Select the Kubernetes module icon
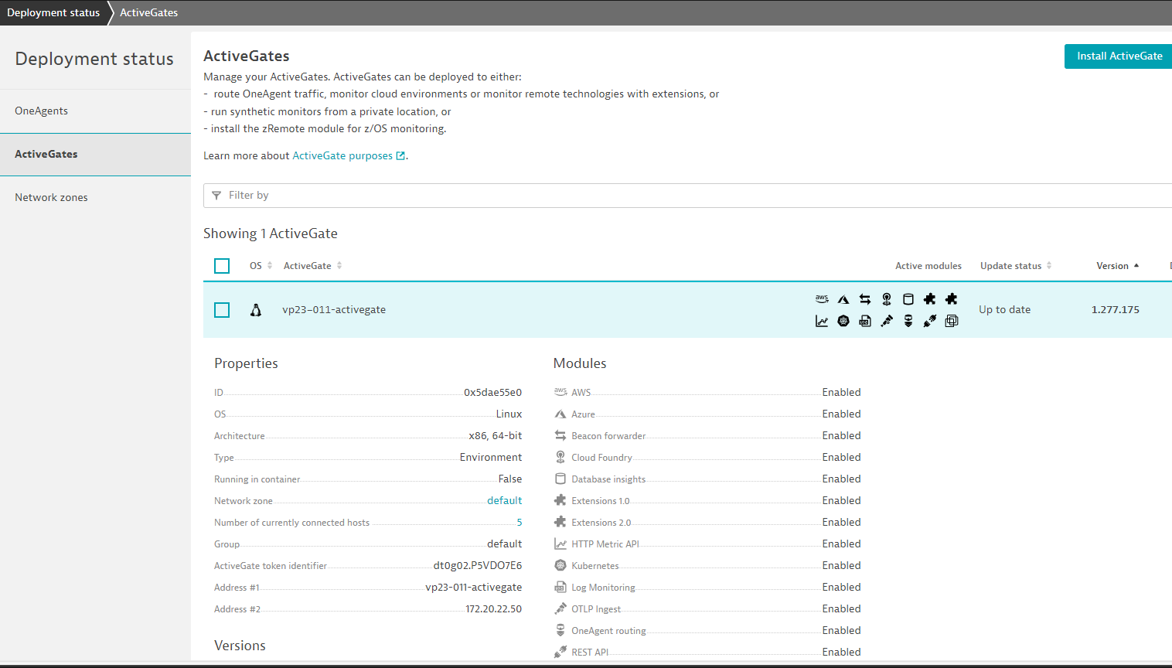The width and height of the screenshot is (1172, 668). pos(560,565)
